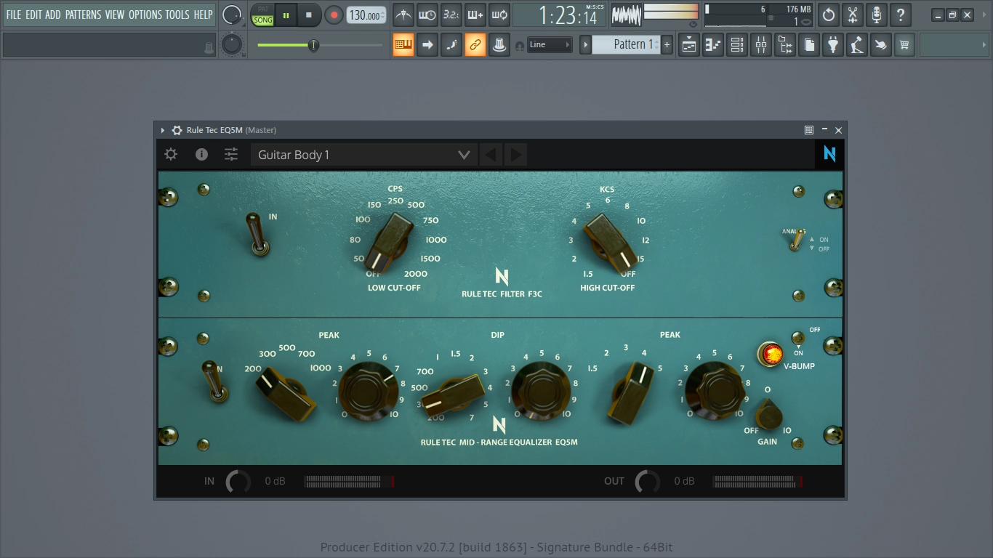Open the Mixer view
Image resolution: width=993 pixels, height=558 pixels.
point(761,45)
